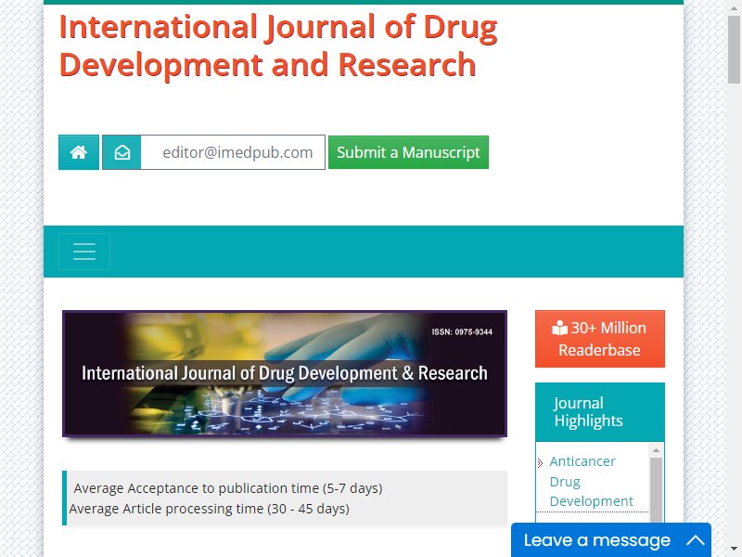
Task: Click the editor@imedpub.com email address
Action: click(237, 152)
